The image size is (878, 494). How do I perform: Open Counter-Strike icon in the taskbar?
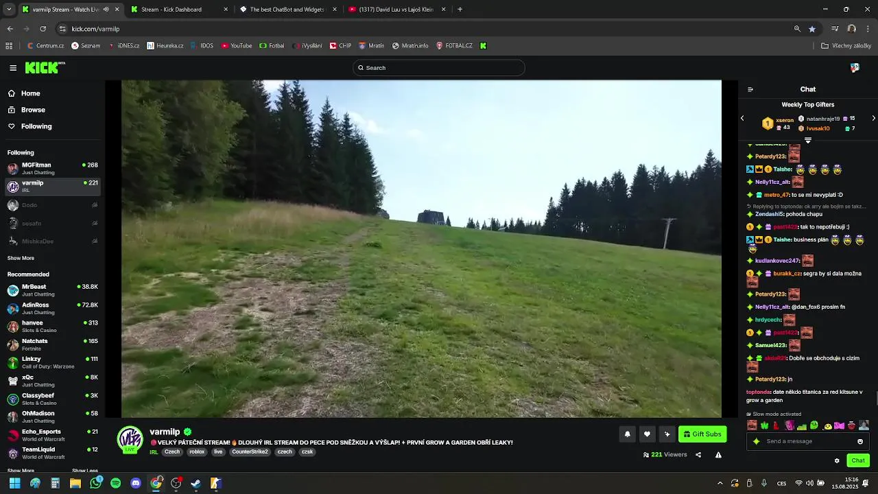[x=215, y=483]
